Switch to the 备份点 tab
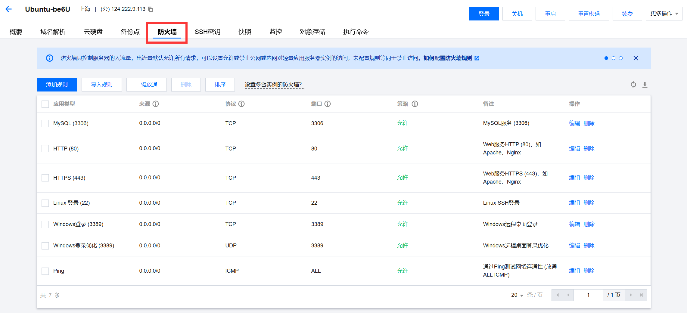The width and height of the screenshot is (687, 313). coord(130,32)
